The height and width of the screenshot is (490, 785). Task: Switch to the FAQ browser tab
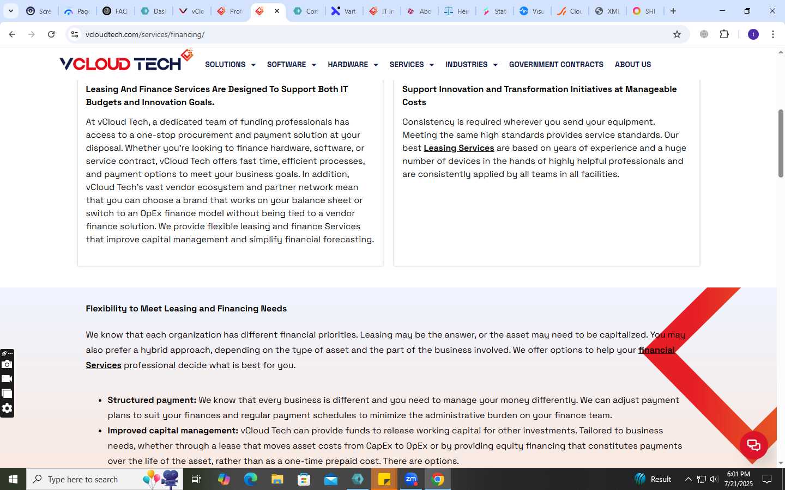pyautogui.click(x=116, y=11)
